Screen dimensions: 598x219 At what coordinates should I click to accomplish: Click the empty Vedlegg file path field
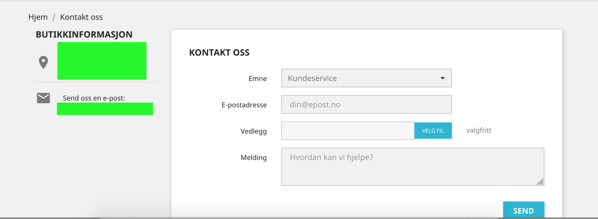click(x=348, y=131)
